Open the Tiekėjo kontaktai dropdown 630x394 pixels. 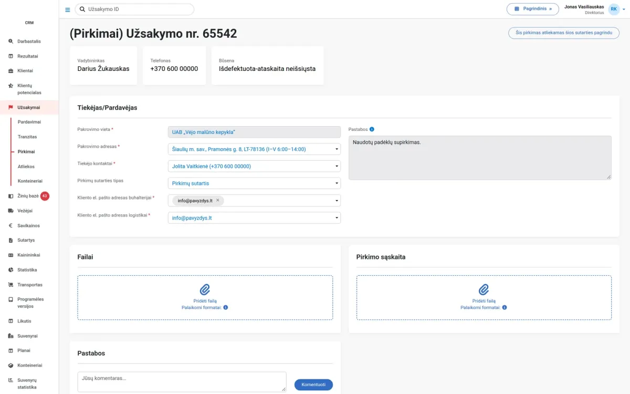[254, 167]
